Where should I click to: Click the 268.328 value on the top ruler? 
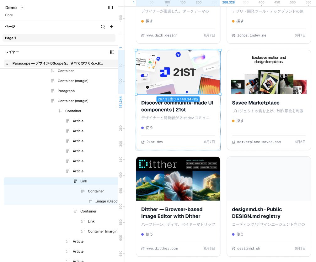pyautogui.click(x=228, y=3)
